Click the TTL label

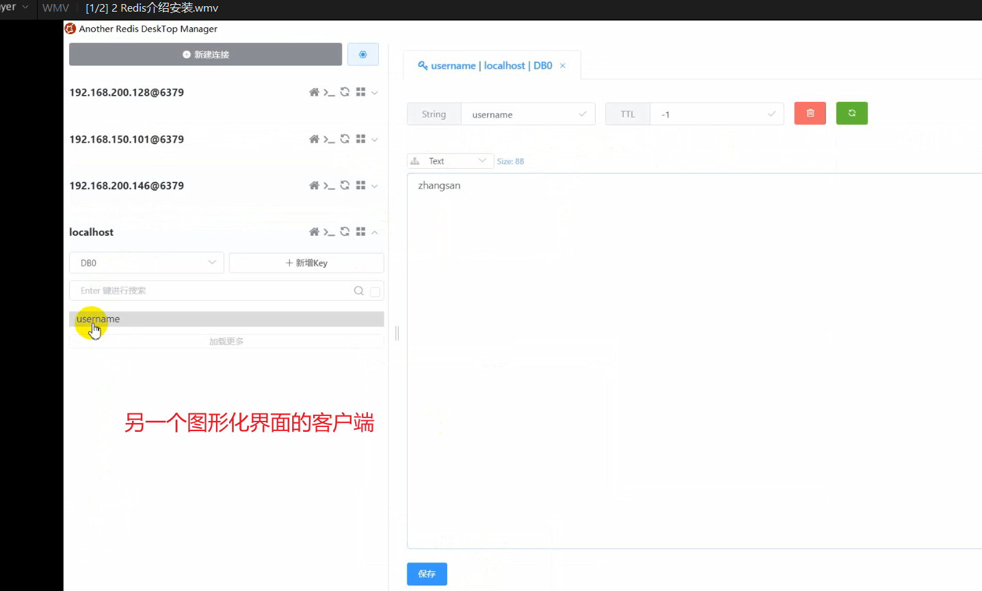point(628,114)
